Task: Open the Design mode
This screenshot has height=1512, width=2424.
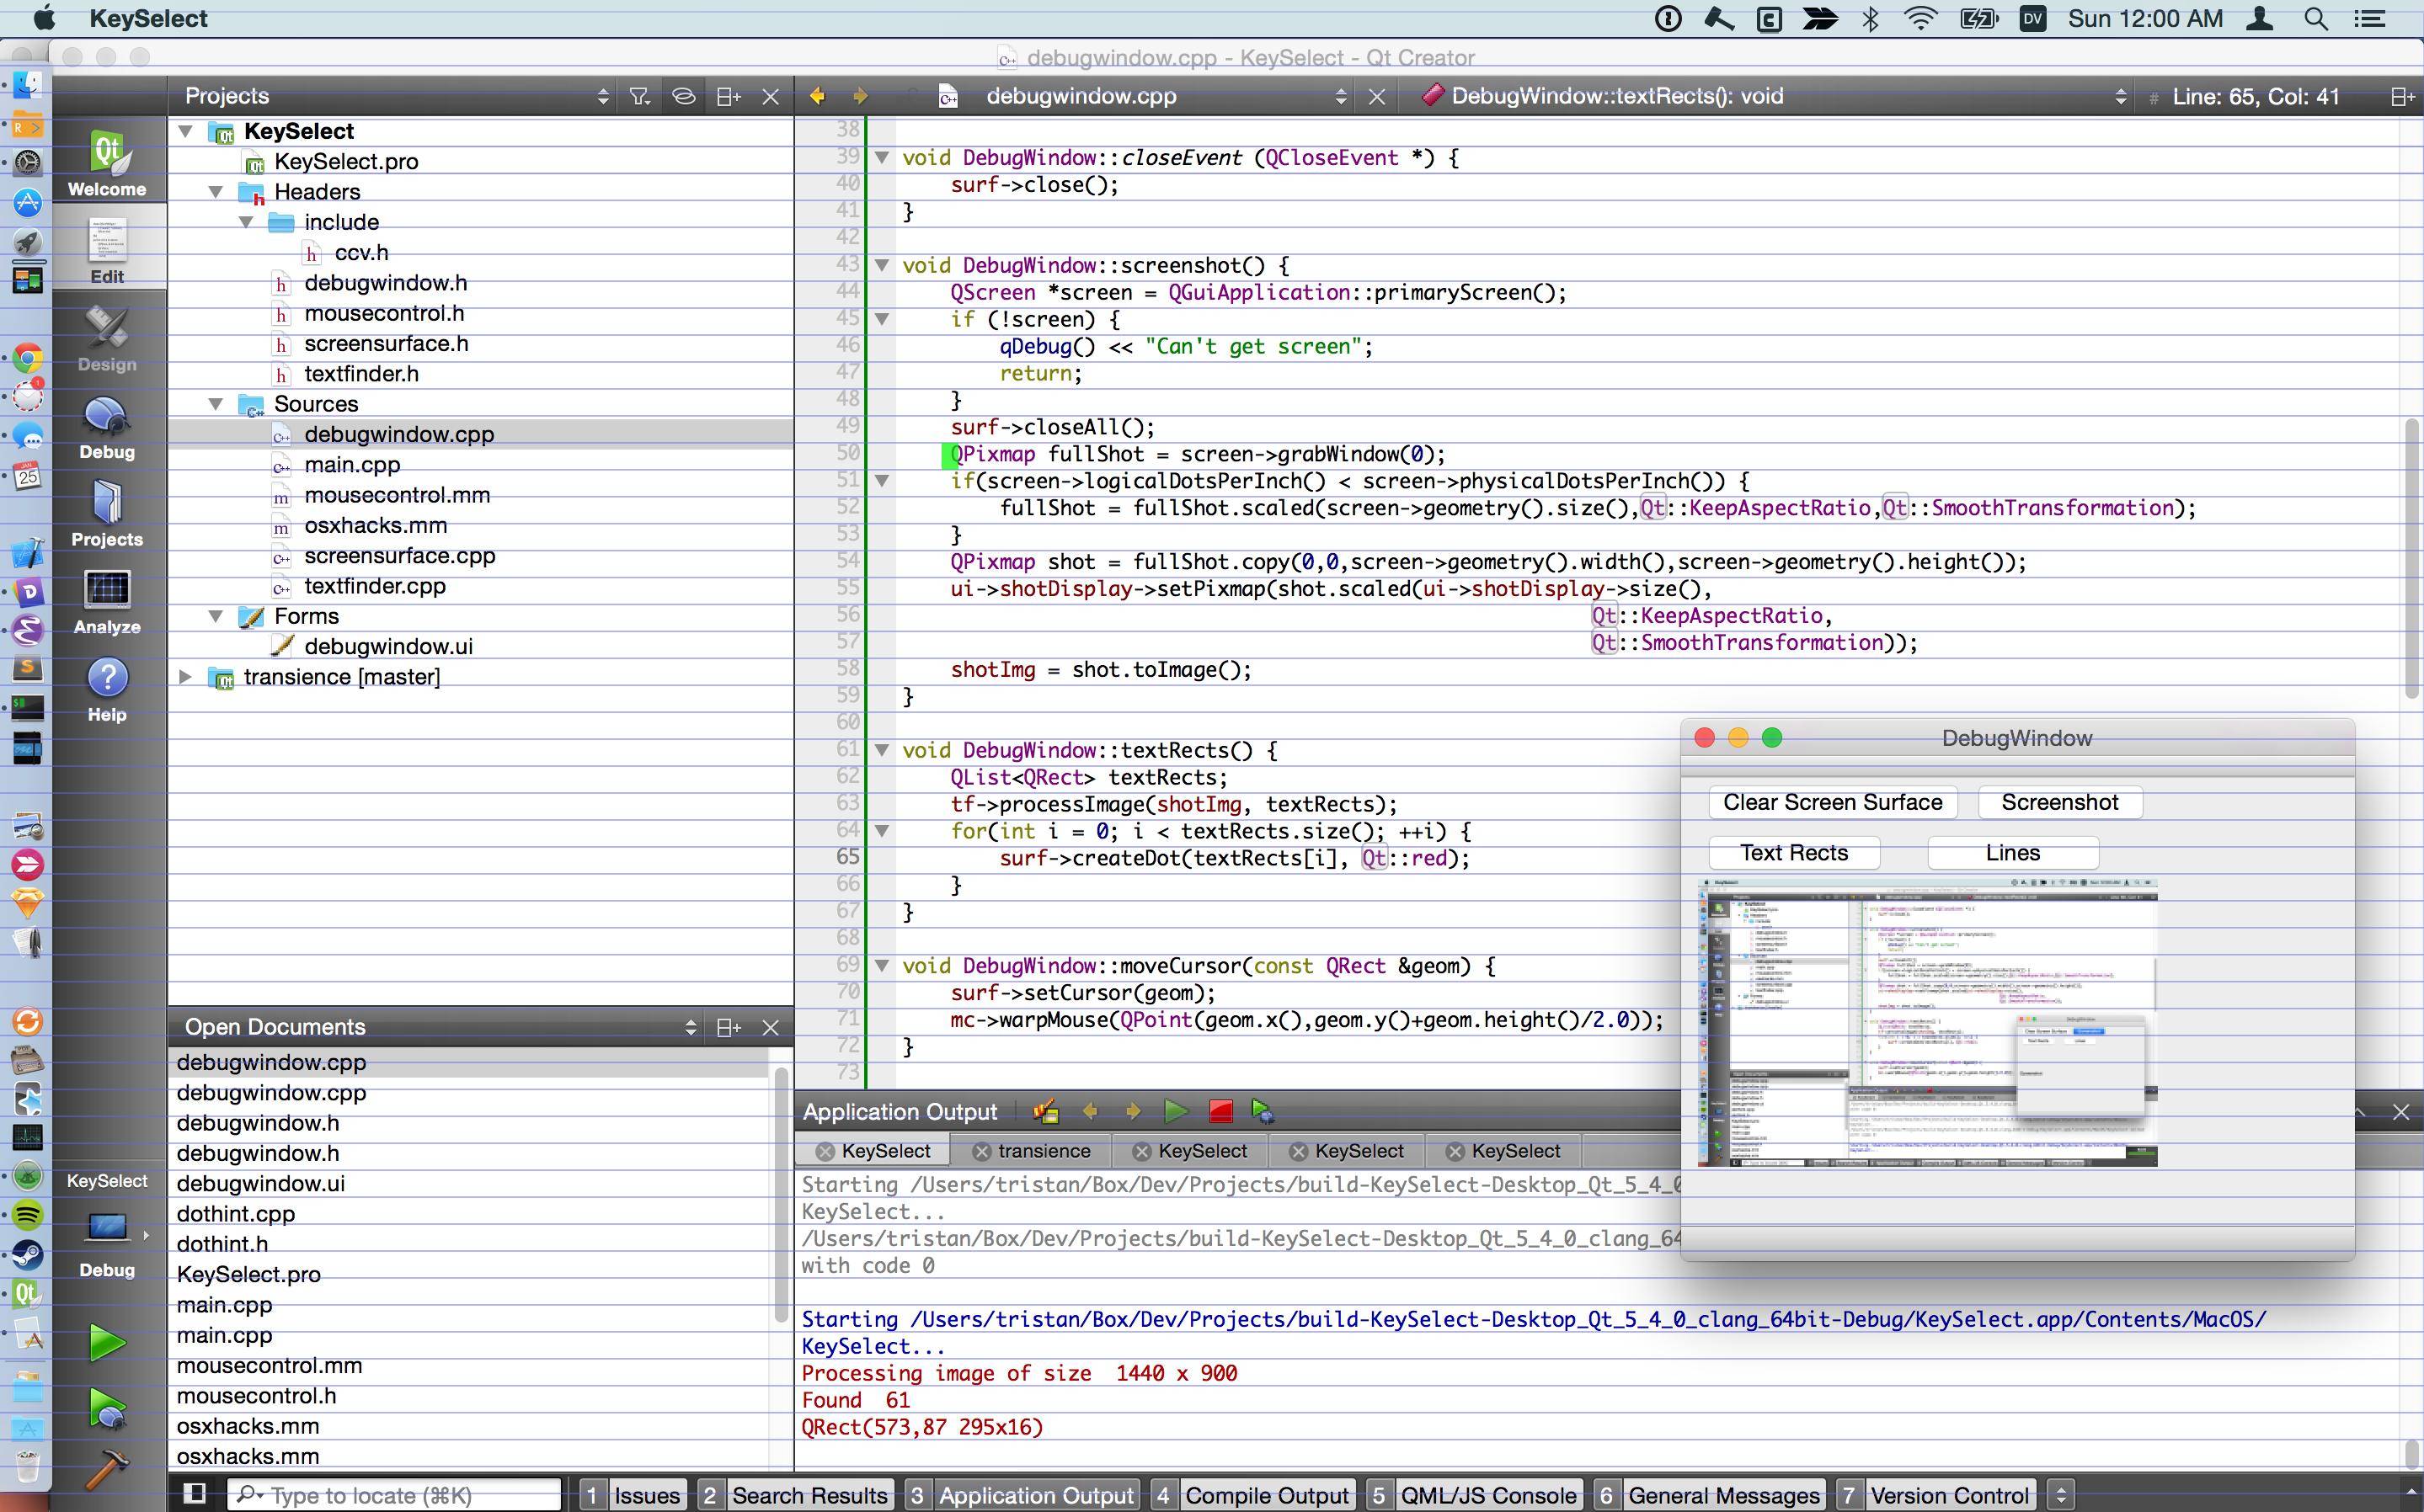Action: coord(107,338)
